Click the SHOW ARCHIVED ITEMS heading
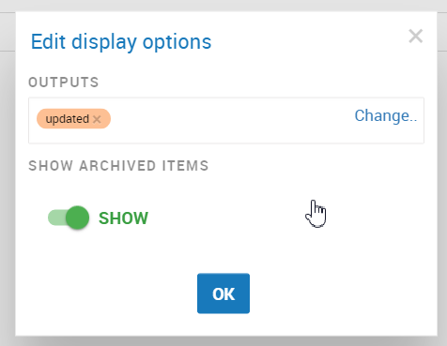This screenshot has height=346, width=447. (118, 166)
